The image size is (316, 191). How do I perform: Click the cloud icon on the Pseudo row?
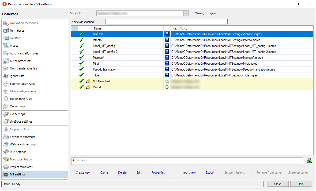pyautogui.click(x=167, y=87)
